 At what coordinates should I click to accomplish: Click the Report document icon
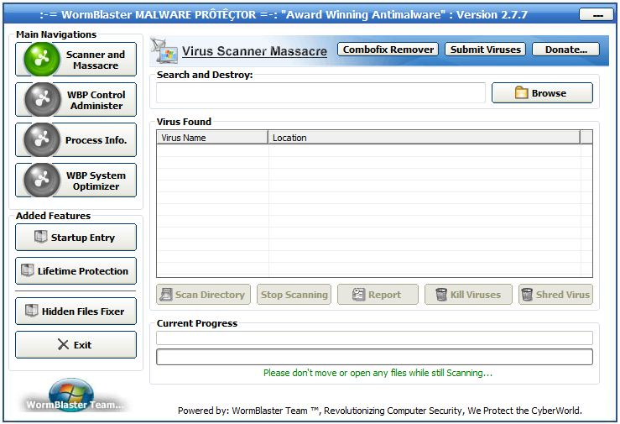(x=358, y=294)
